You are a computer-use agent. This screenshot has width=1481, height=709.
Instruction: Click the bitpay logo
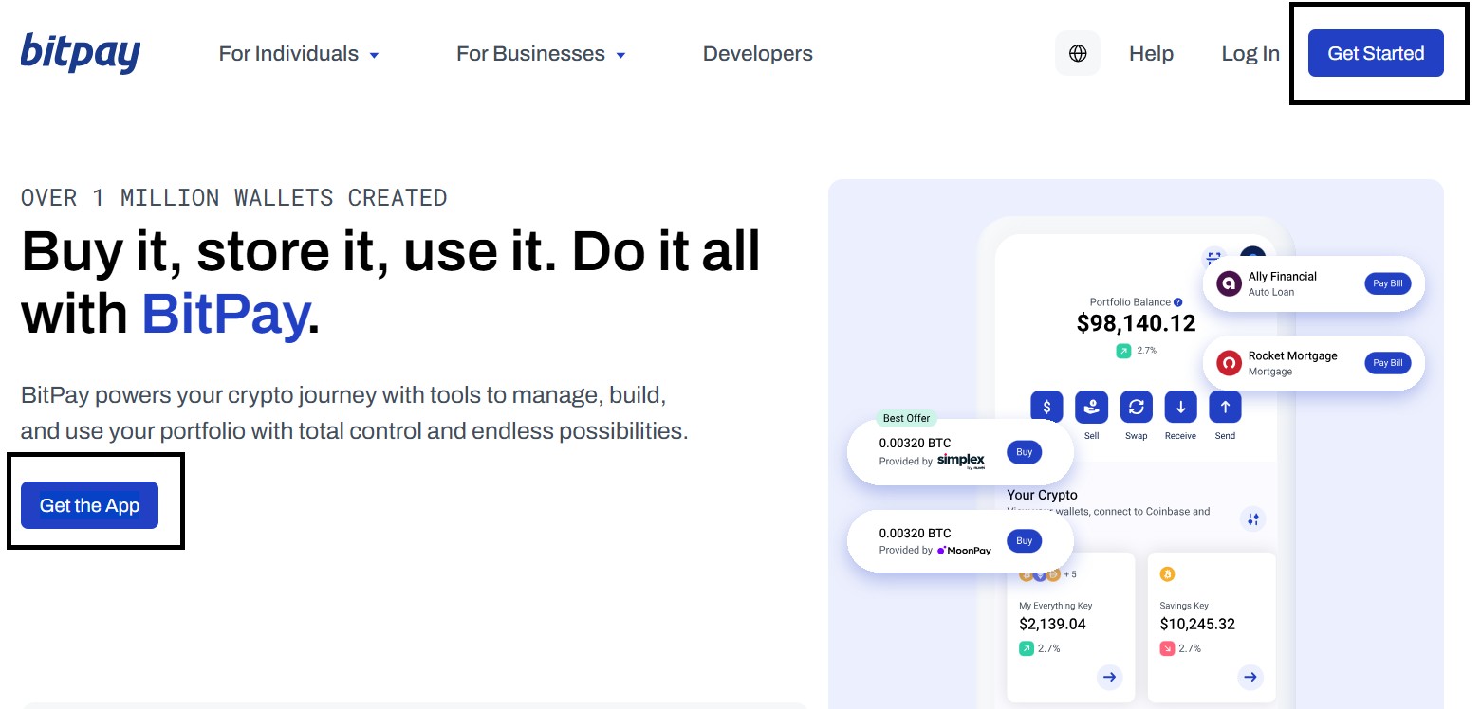pyautogui.click(x=81, y=53)
